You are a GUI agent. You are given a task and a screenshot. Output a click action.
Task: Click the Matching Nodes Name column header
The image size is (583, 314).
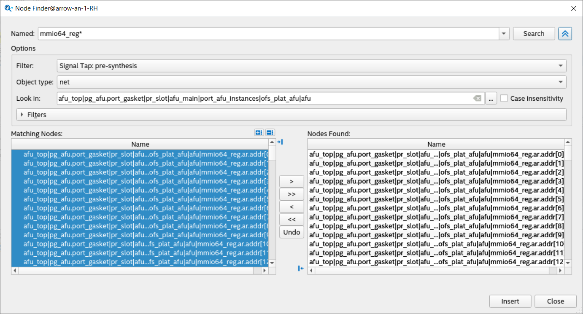[x=140, y=144]
